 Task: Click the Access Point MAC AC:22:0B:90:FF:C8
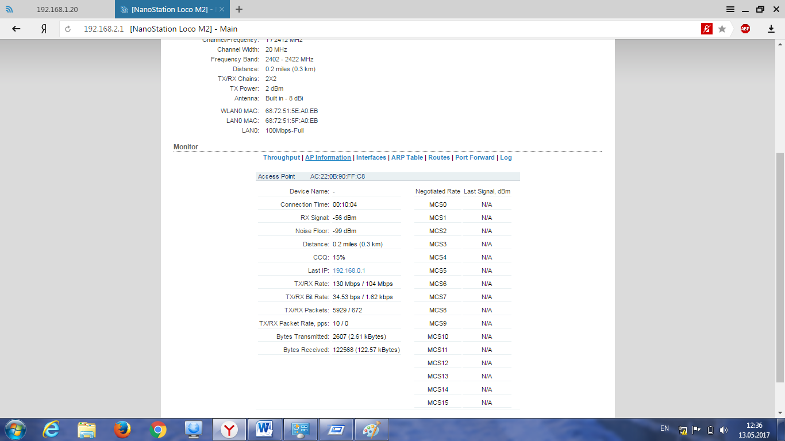pyautogui.click(x=337, y=176)
